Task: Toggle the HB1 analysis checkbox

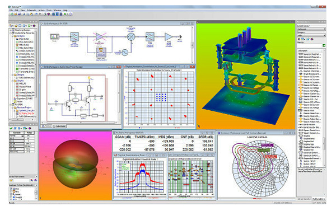Action: tap(11, 191)
